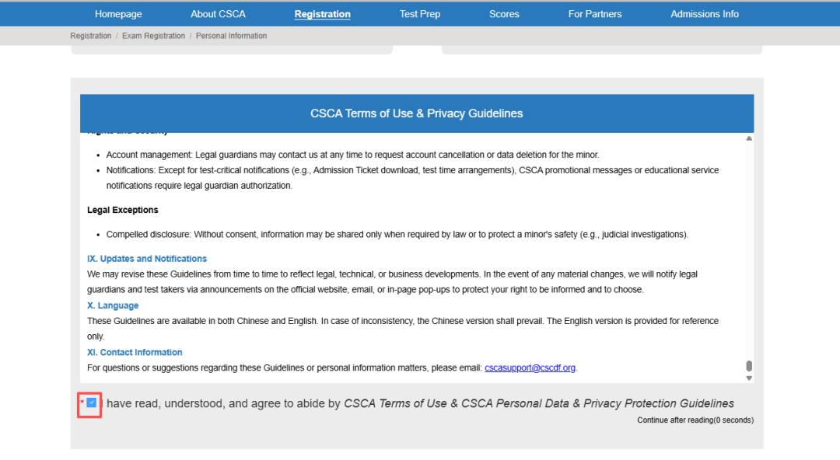Click the cscasupport@cscdf.org email link
840x460 pixels.
tap(530, 368)
